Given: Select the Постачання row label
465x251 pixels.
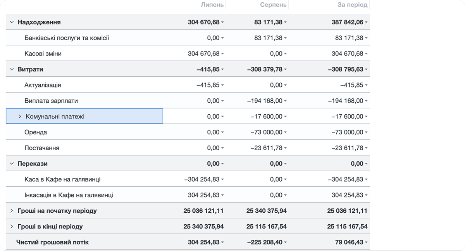Looking at the screenshot, I should [x=42, y=148].
